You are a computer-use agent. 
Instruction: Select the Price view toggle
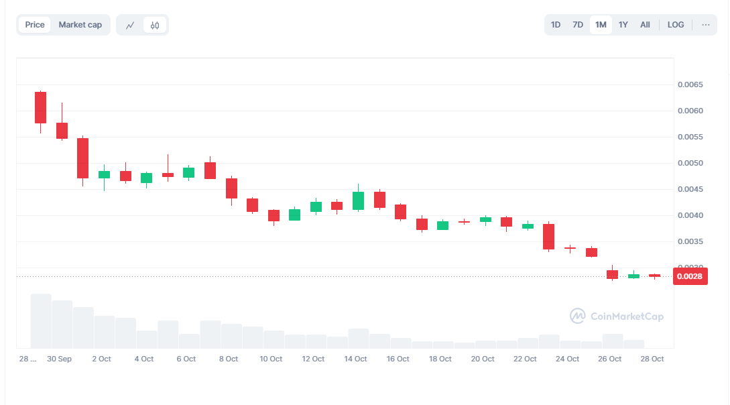(34, 24)
